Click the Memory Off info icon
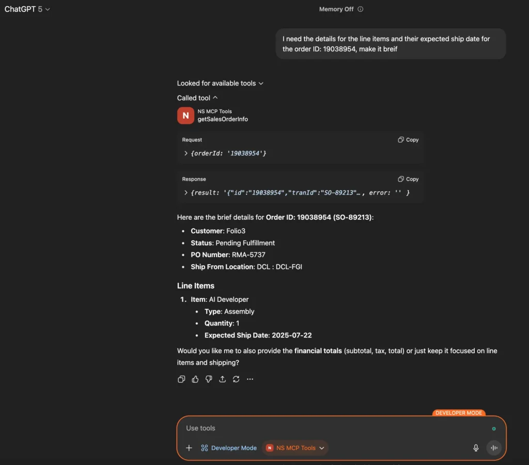Image resolution: width=529 pixels, height=465 pixels. click(361, 9)
